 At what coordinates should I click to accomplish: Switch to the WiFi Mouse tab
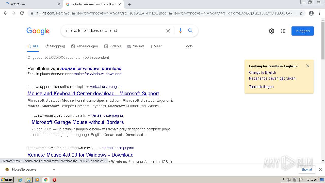tap(31, 4)
